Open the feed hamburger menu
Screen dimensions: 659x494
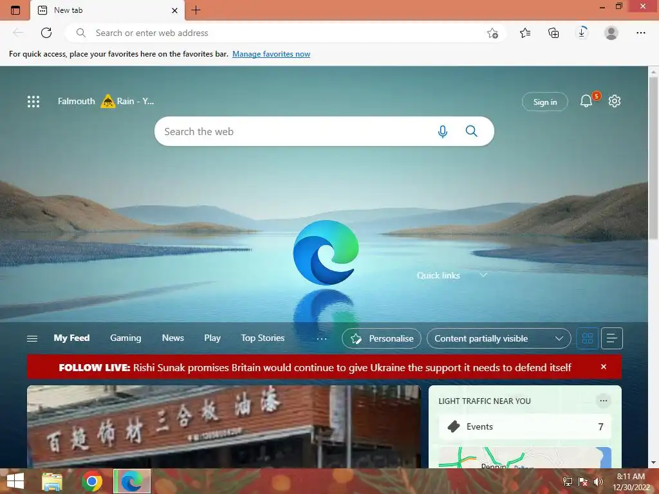[x=32, y=338]
